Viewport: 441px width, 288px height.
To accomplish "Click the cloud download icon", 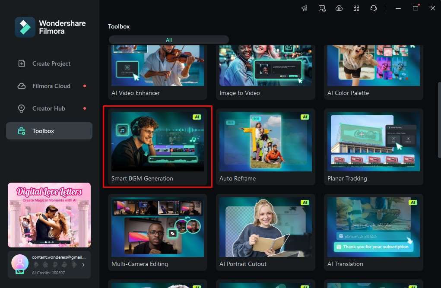I will point(339,8).
